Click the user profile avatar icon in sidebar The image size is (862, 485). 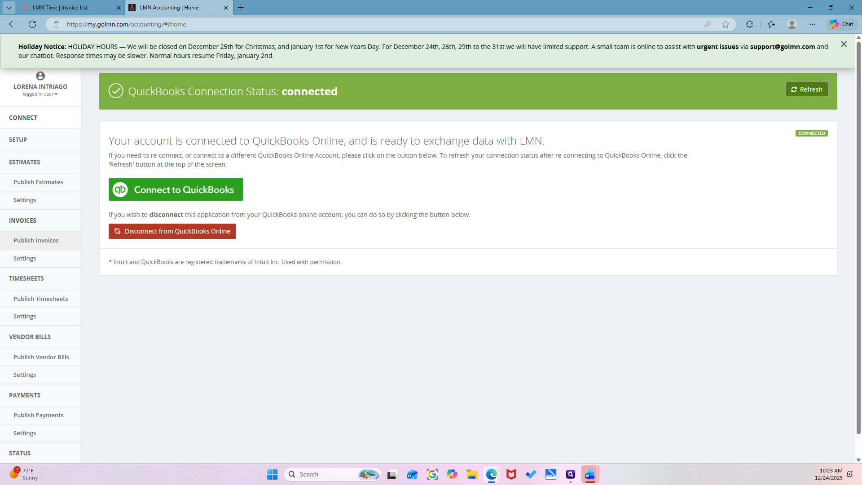(40, 76)
